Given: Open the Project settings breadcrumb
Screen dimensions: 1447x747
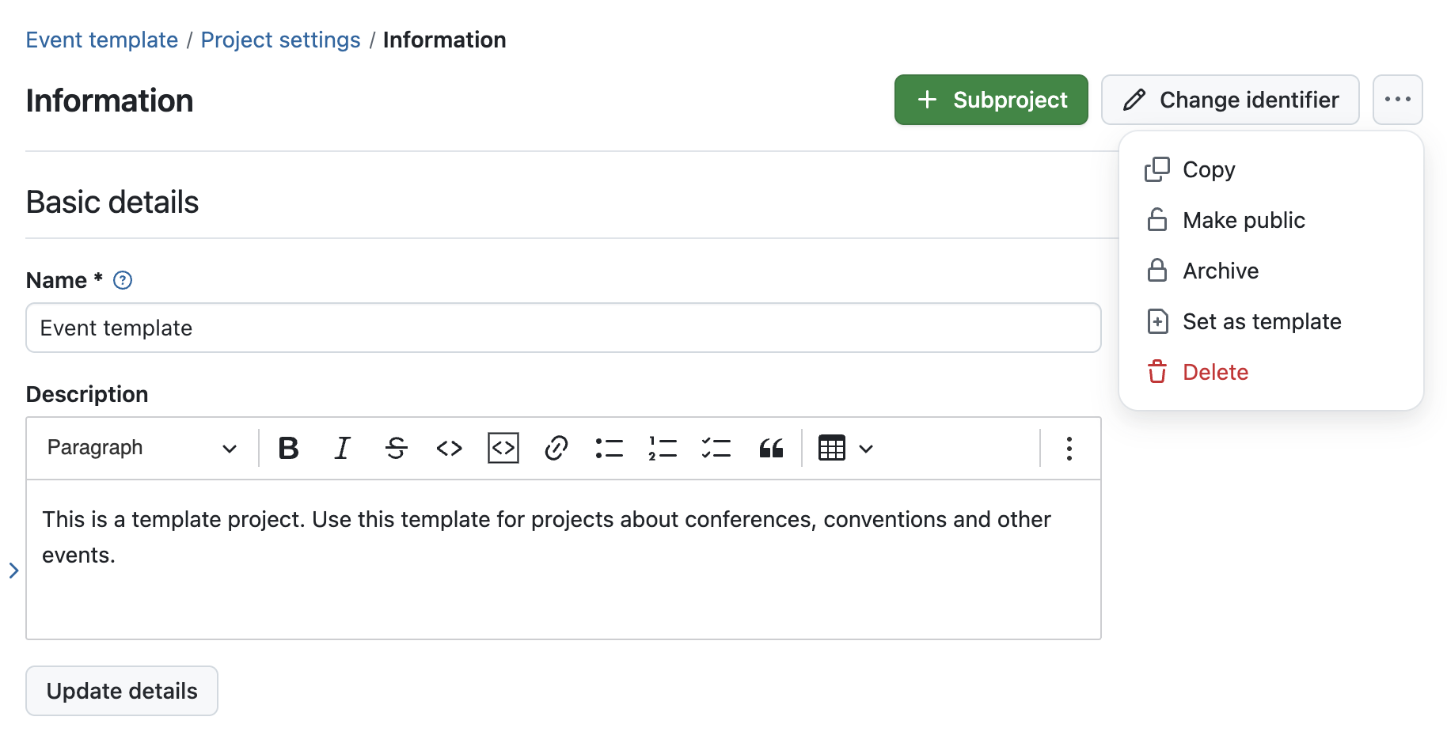Looking at the screenshot, I should coord(280,39).
